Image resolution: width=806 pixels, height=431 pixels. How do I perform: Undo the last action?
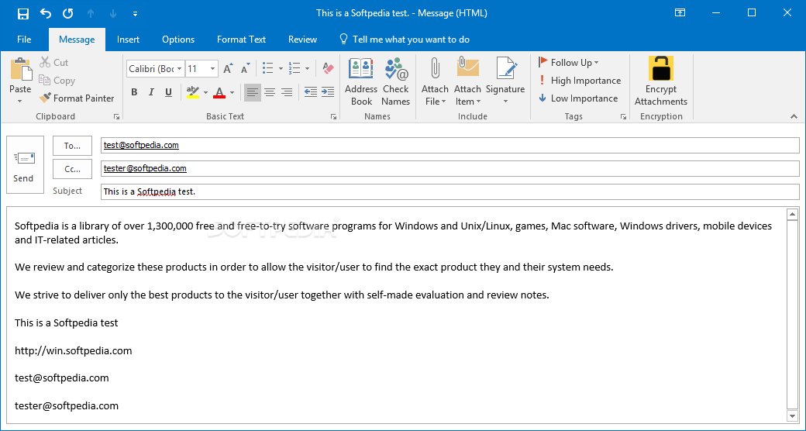coord(46,13)
